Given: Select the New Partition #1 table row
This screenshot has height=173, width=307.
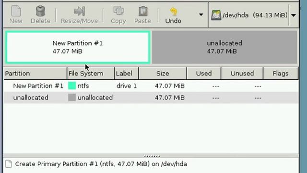Looking at the screenshot, I should click(x=151, y=86).
